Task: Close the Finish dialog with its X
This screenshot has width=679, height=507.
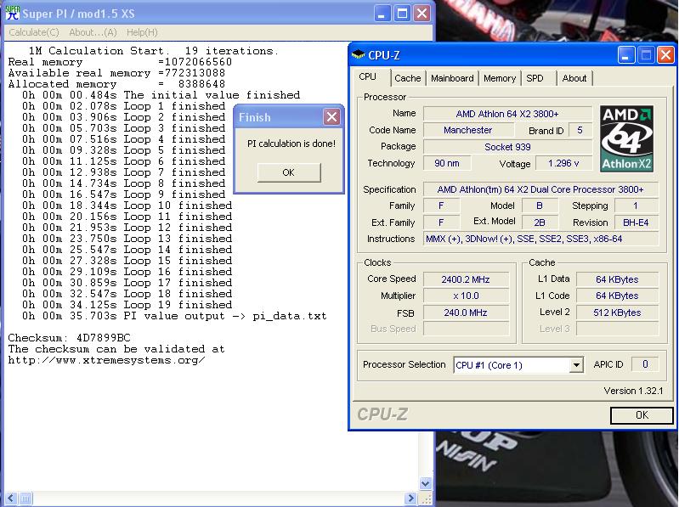Action: [x=331, y=117]
